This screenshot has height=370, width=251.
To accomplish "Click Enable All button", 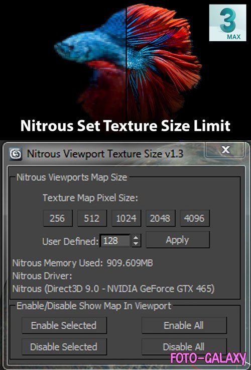I will (x=184, y=325).
